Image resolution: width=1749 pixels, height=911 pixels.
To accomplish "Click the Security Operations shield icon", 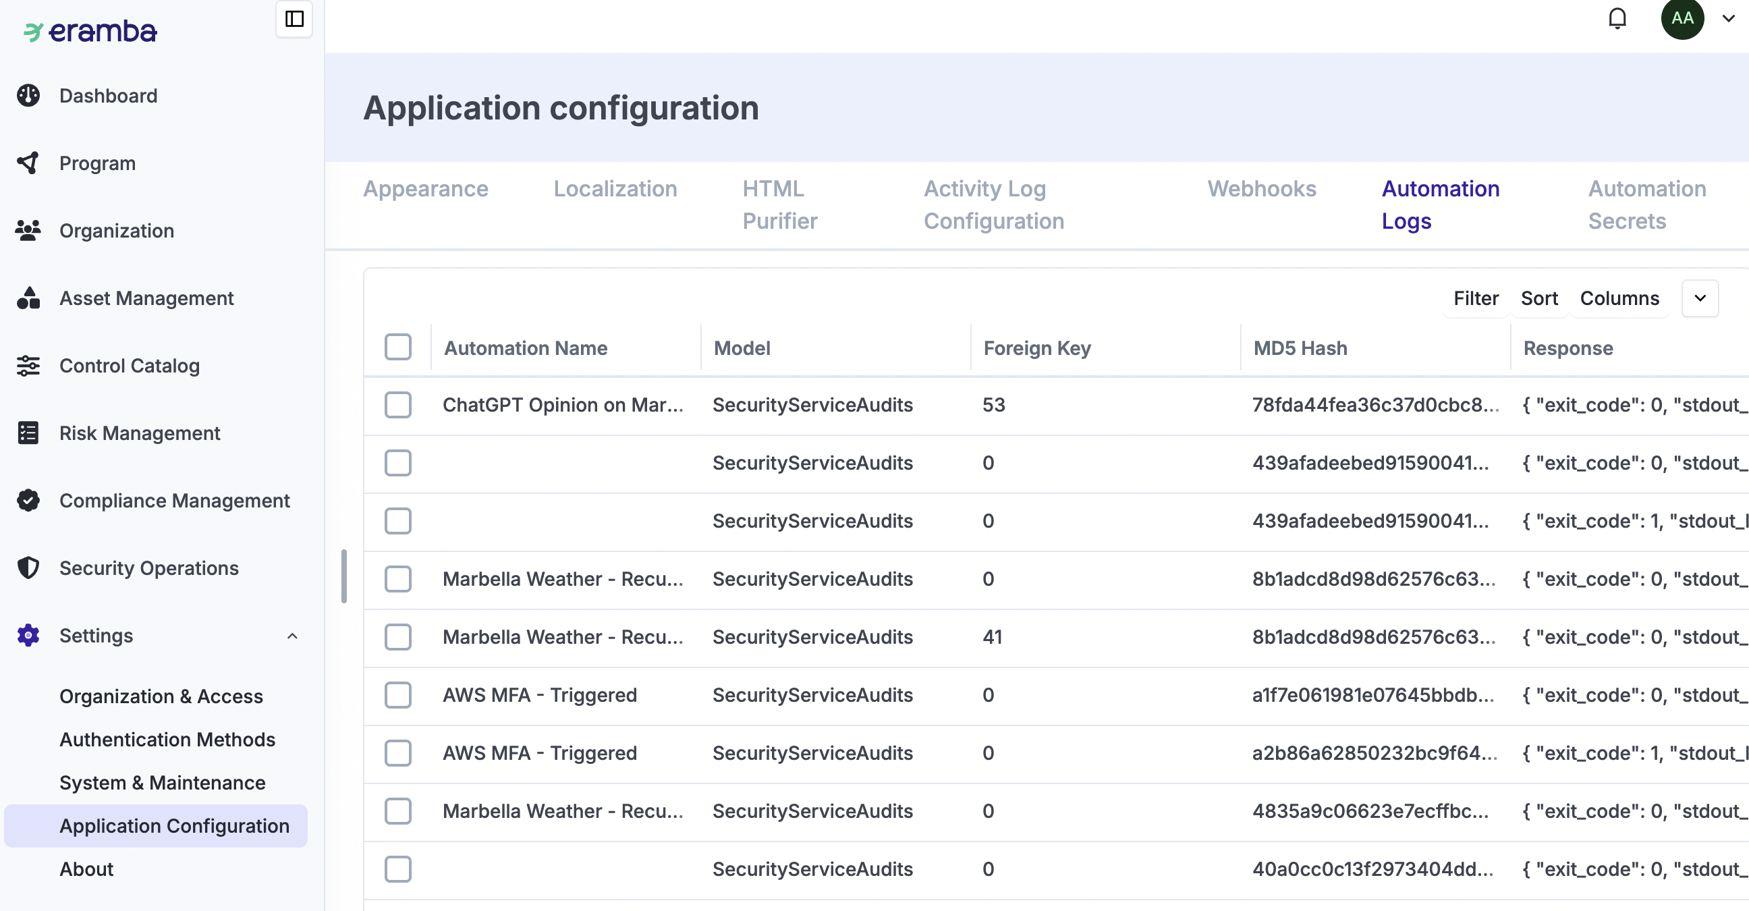I will 28,568.
